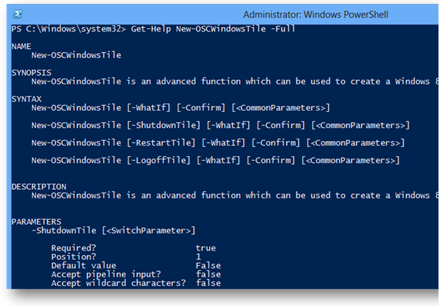Image resolution: width=441 pixels, height=306 pixels.
Task: Click the [-ShutdownTile] syntax parameter
Action: pos(163,126)
